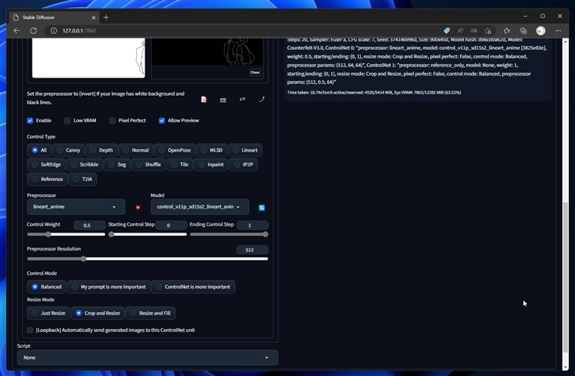Enable the Pixel Perfect checkbox
575x376 pixels.
coord(112,121)
